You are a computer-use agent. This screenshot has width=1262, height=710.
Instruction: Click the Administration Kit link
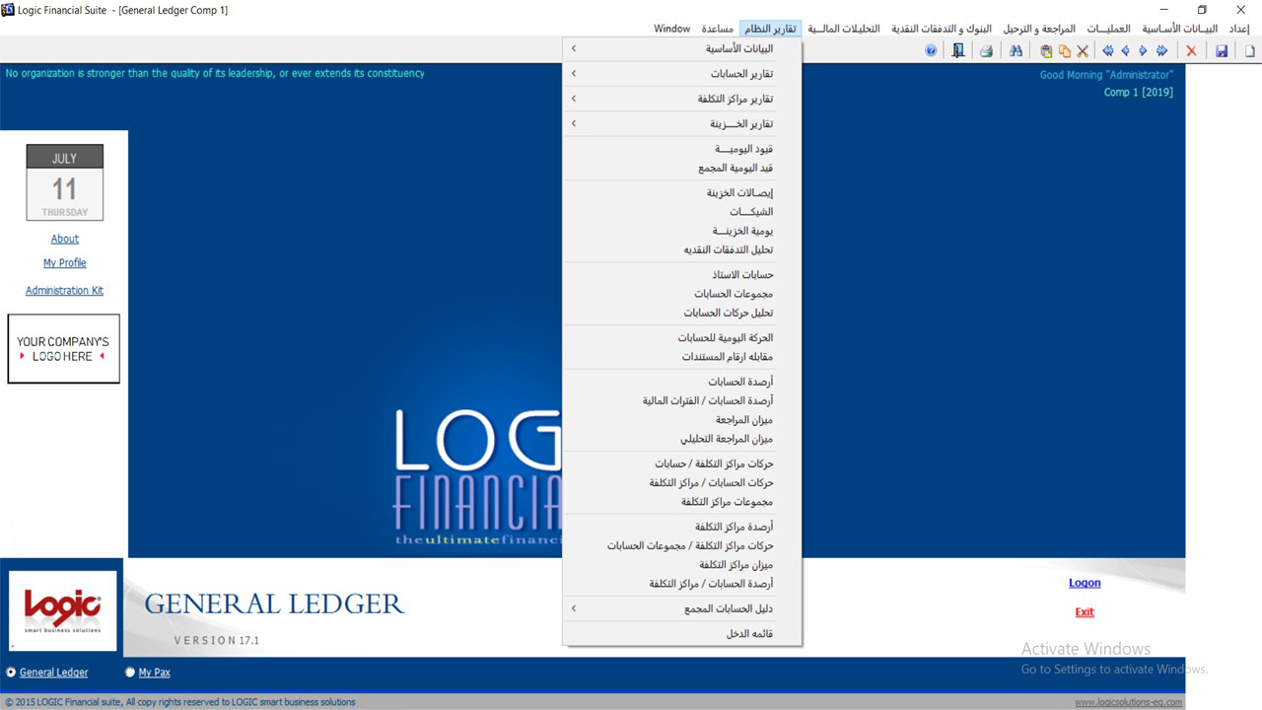point(64,291)
